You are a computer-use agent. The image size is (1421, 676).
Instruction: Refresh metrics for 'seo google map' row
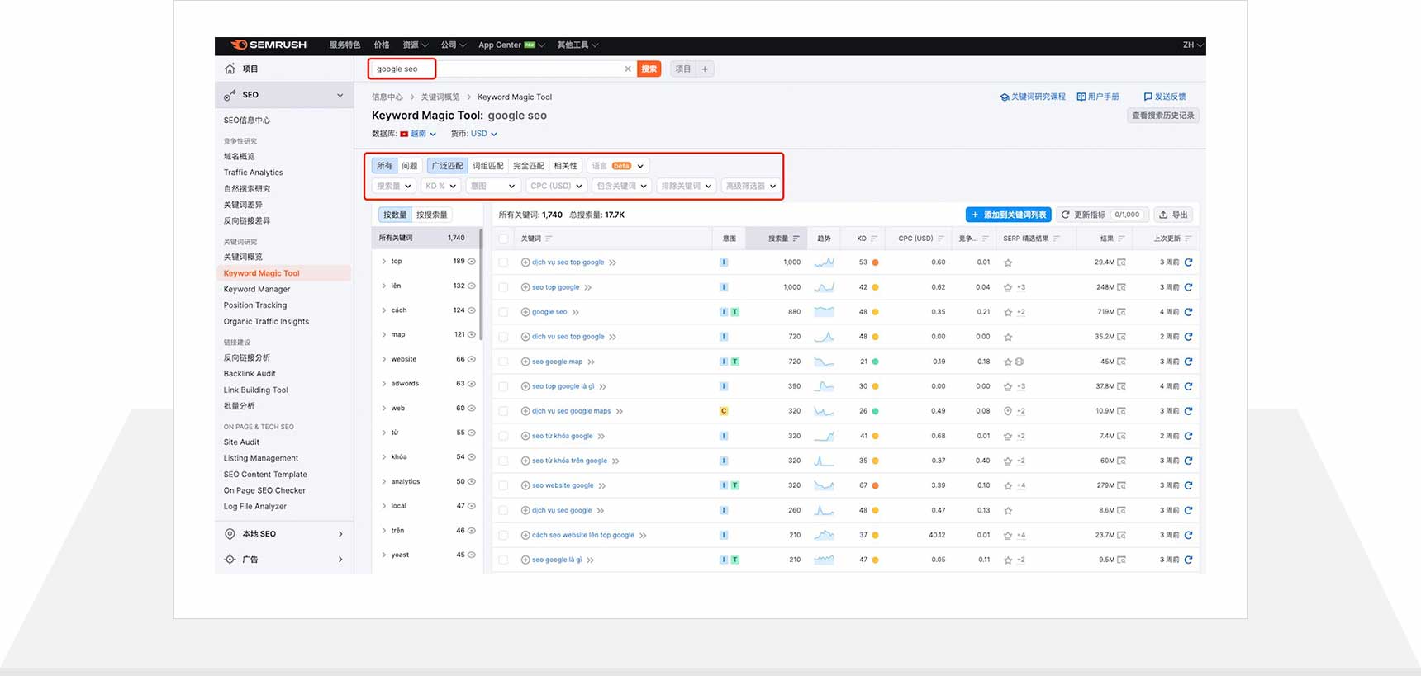[x=1188, y=362]
